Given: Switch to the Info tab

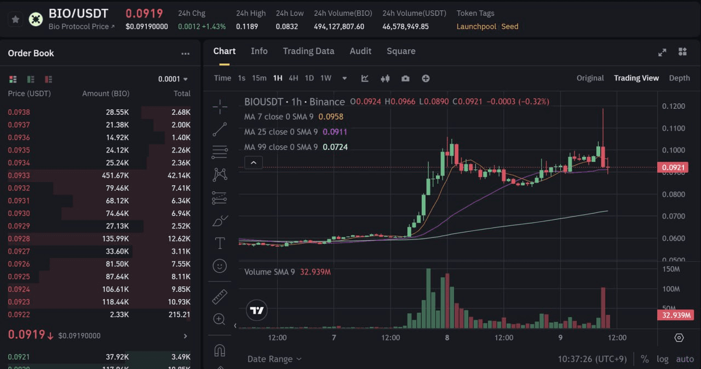Looking at the screenshot, I should (259, 51).
